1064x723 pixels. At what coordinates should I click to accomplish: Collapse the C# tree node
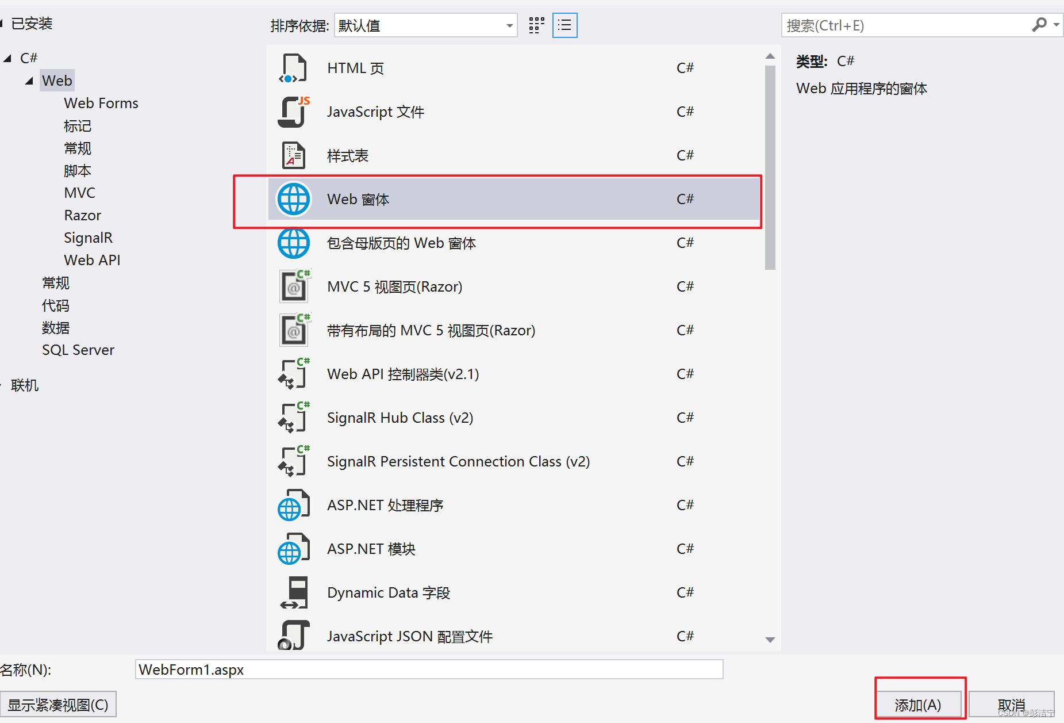click(x=7, y=58)
